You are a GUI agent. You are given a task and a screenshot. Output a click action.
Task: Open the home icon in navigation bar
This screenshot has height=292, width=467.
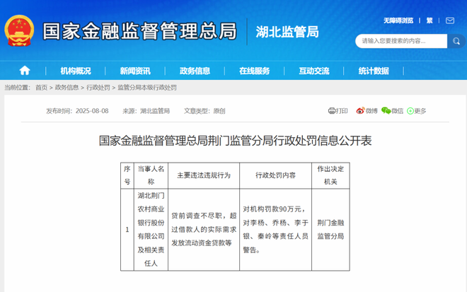(25, 71)
